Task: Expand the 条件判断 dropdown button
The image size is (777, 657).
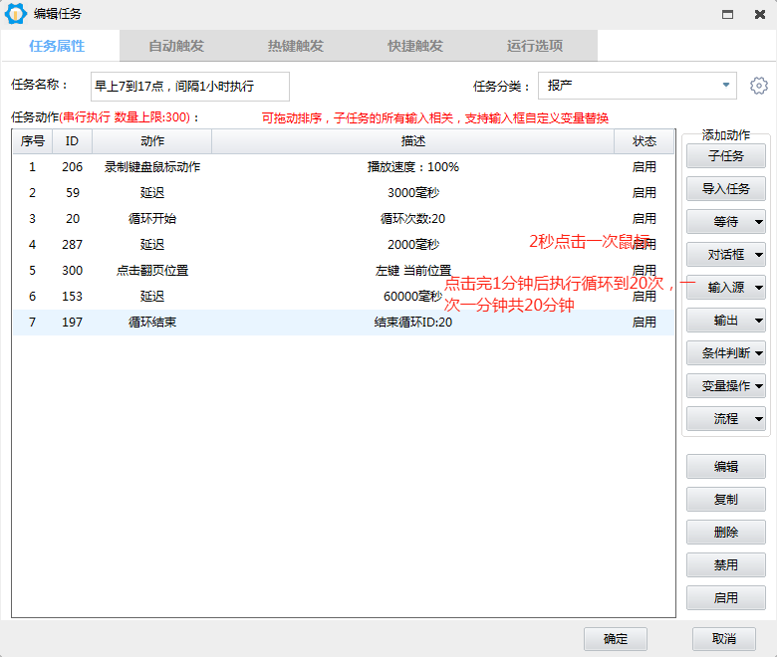Action: click(x=725, y=352)
